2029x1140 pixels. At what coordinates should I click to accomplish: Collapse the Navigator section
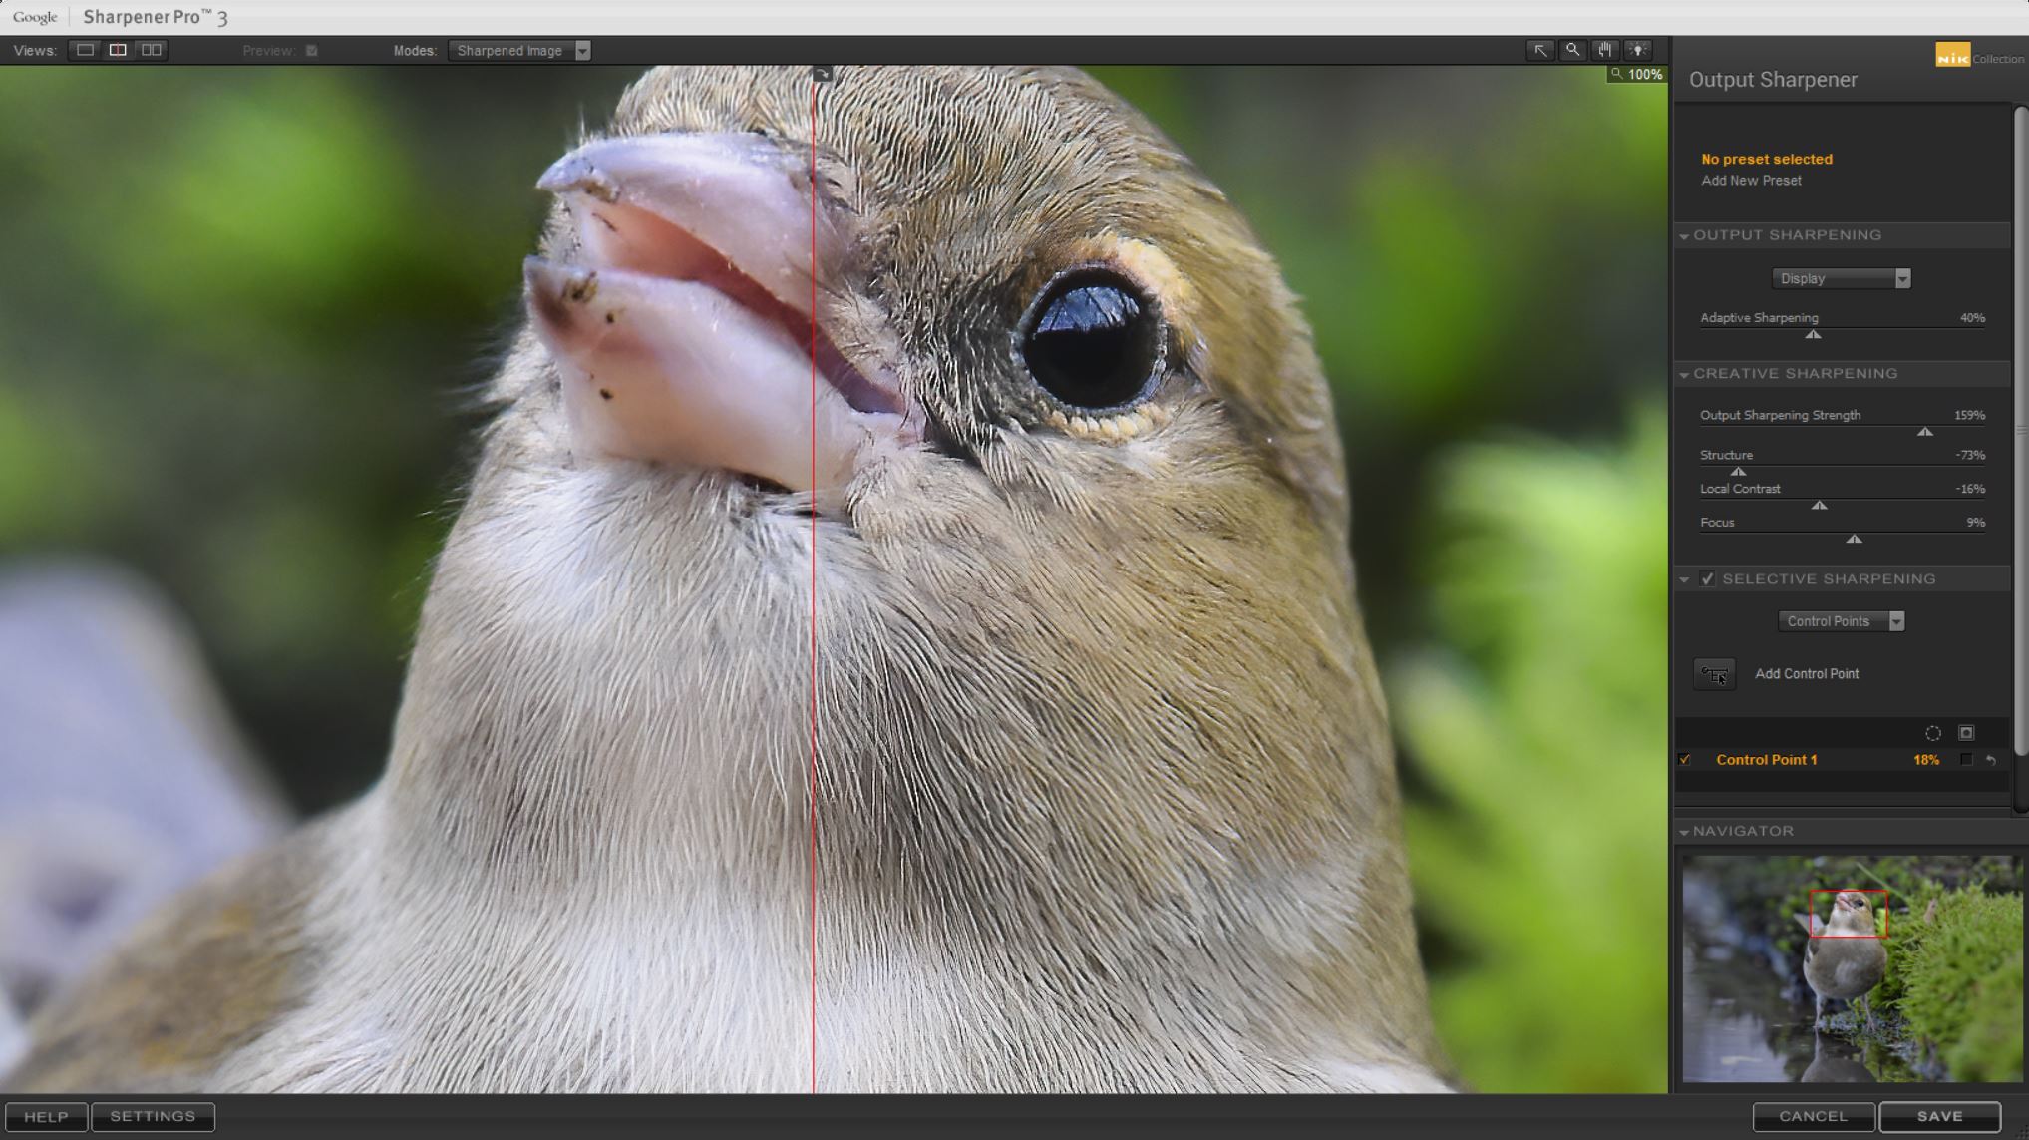[x=1684, y=832]
